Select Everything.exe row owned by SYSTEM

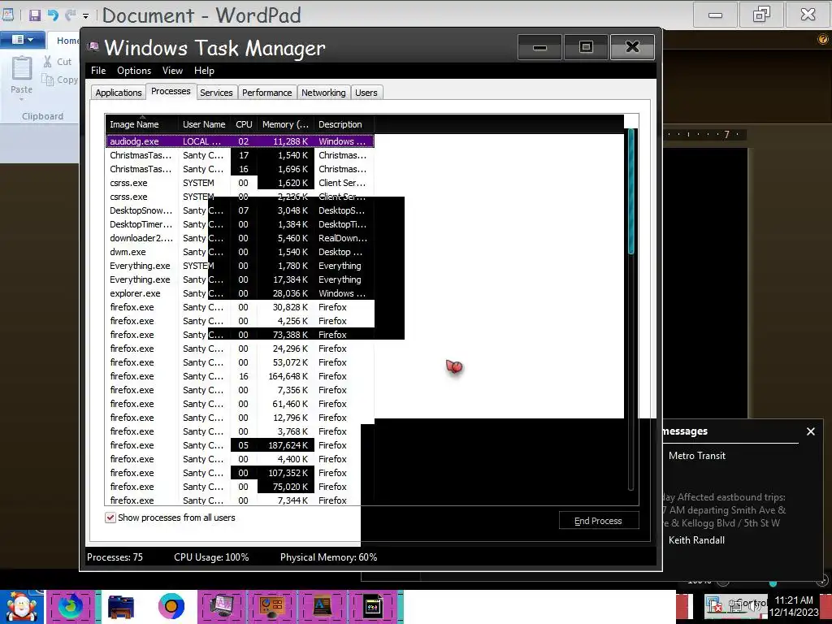(x=240, y=266)
